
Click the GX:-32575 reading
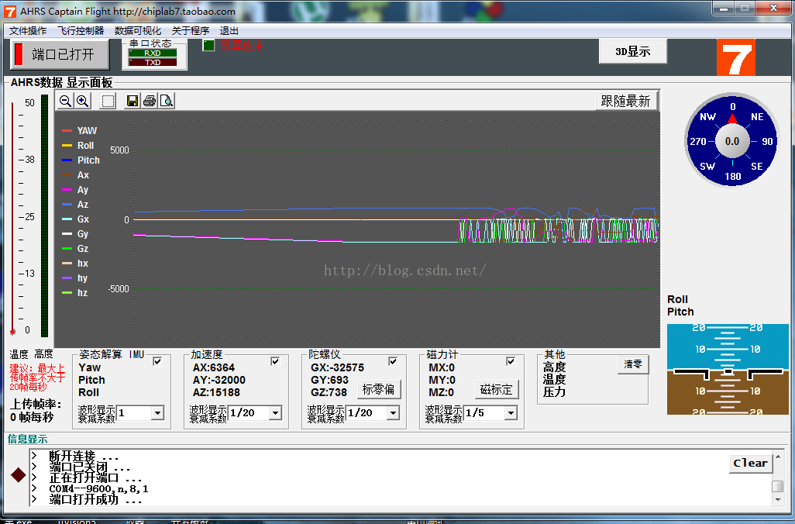pyautogui.click(x=337, y=367)
